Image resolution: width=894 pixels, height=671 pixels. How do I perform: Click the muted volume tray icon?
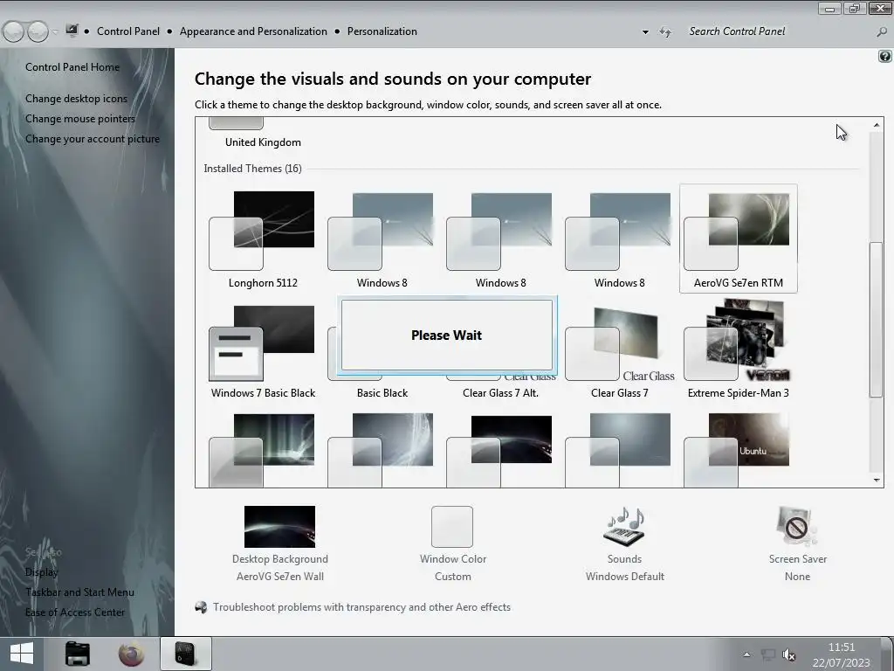789,654
